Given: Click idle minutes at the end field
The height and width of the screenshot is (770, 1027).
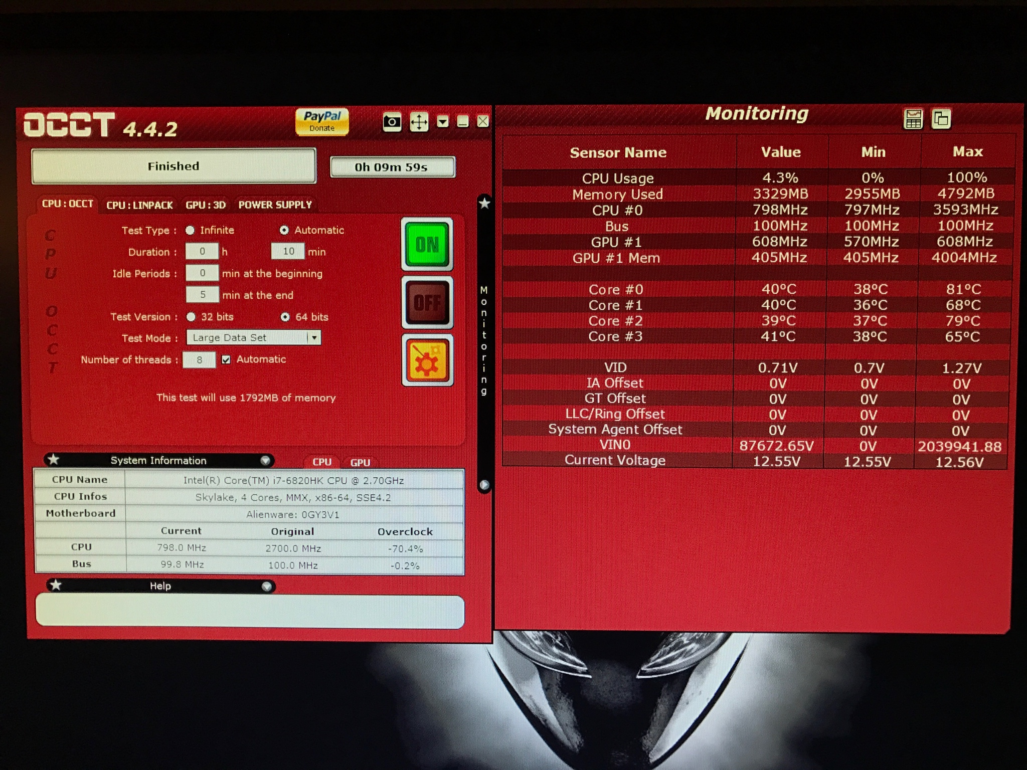Looking at the screenshot, I should 202,294.
